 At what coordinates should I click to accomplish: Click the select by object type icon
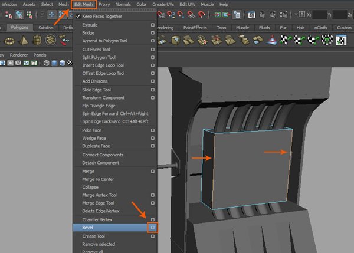coord(19,15)
